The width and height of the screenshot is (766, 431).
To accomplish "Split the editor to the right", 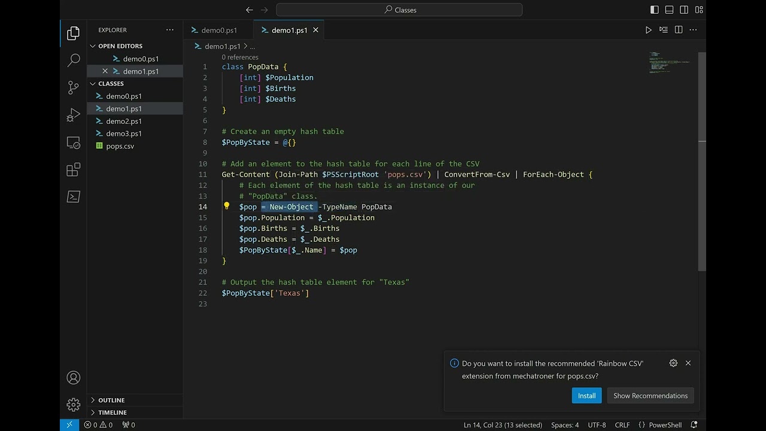I will 679,30.
